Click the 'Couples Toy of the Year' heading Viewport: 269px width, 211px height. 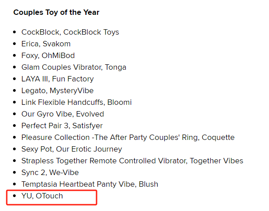click(x=56, y=12)
